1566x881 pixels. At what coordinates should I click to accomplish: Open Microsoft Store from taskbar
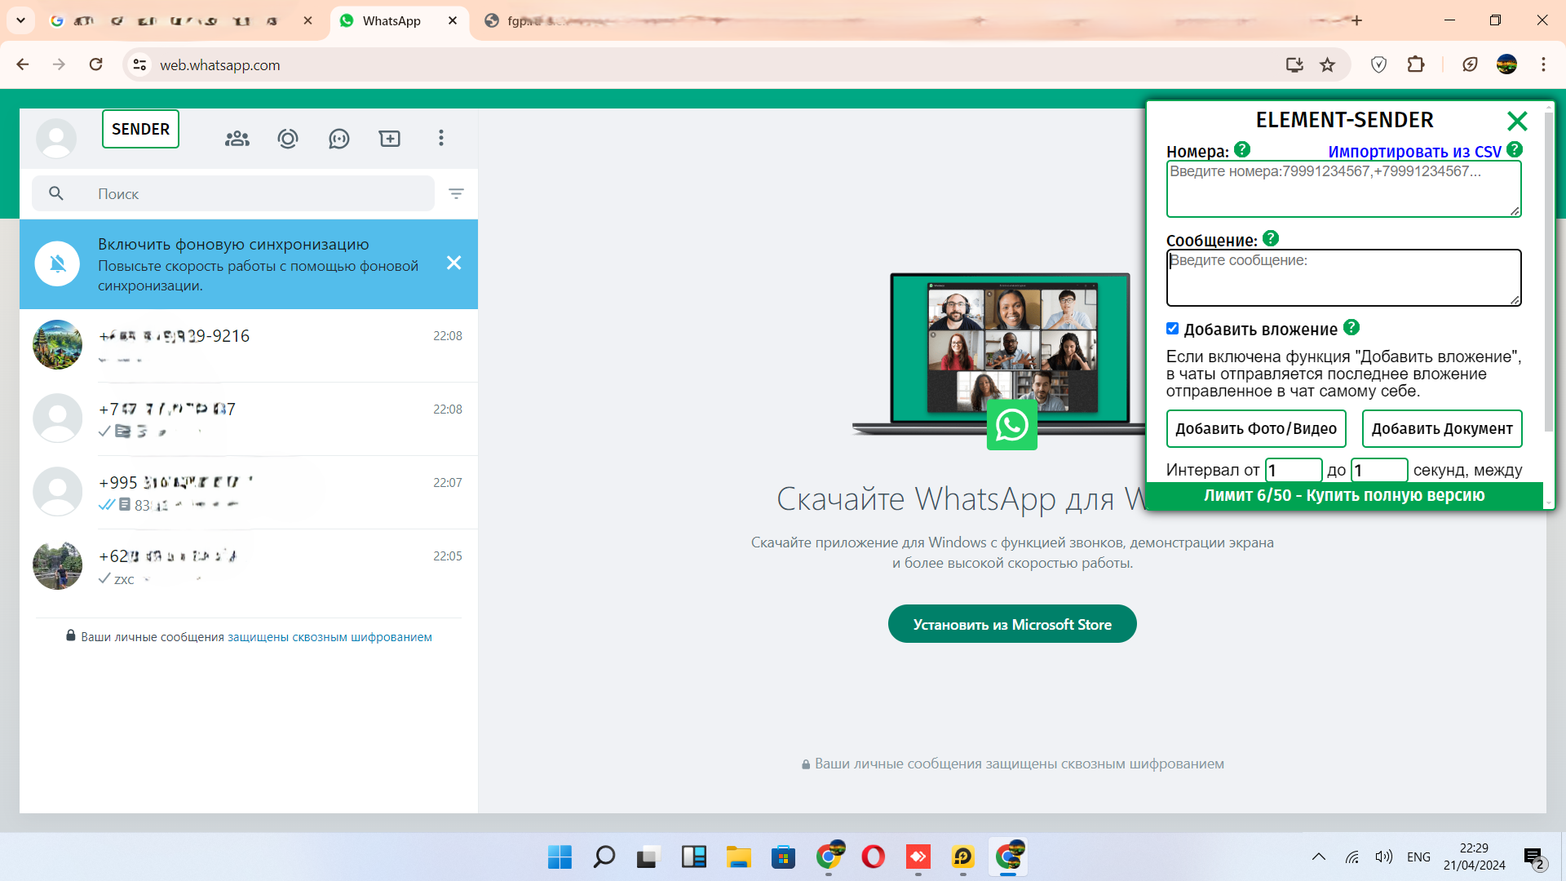pyautogui.click(x=783, y=857)
